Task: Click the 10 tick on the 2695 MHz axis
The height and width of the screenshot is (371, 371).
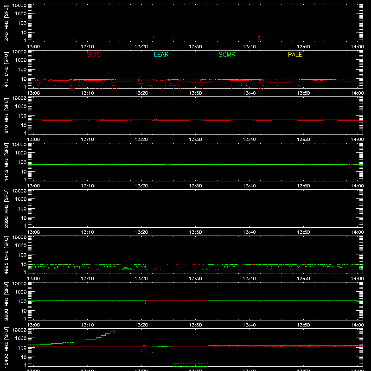Action: click(x=24, y=218)
